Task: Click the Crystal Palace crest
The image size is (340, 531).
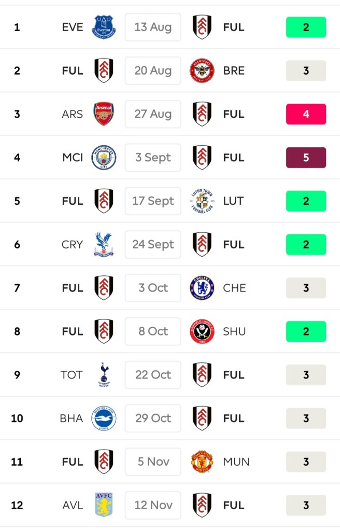Action: pos(104,245)
